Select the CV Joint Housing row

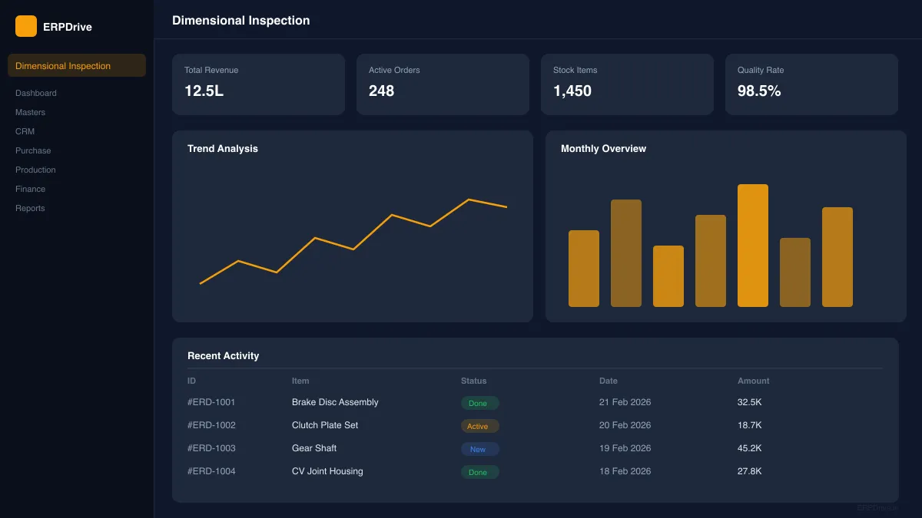(327, 471)
